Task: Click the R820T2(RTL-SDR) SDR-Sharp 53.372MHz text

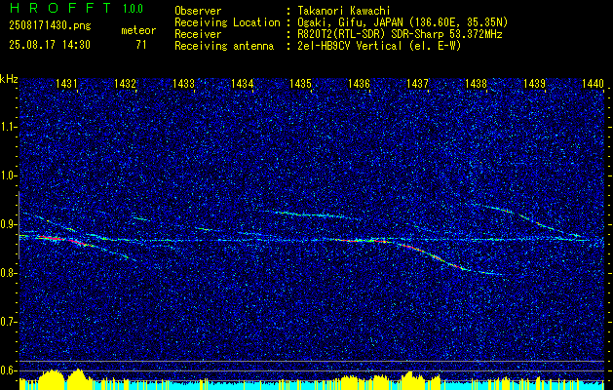Action: point(400,34)
